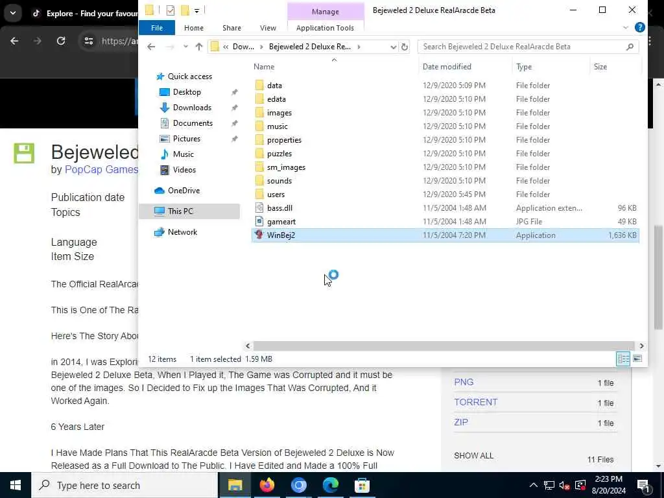
Task: Open browser tab search dropdown
Action: [x=13, y=13]
